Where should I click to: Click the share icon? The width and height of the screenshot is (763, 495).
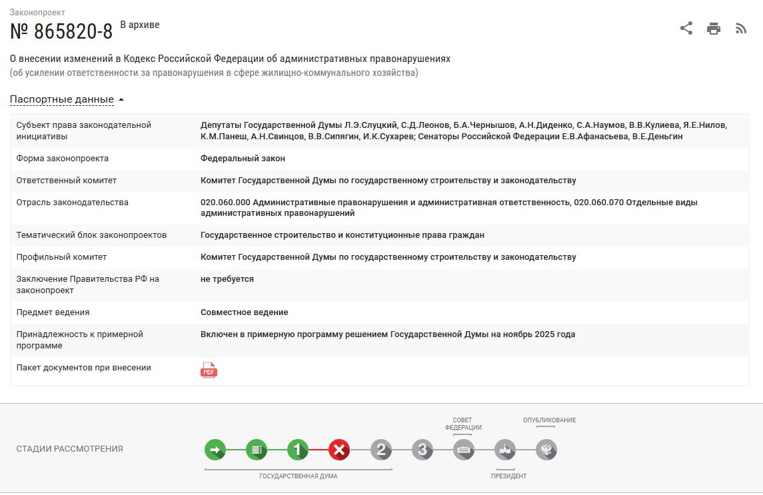pos(686,29)
